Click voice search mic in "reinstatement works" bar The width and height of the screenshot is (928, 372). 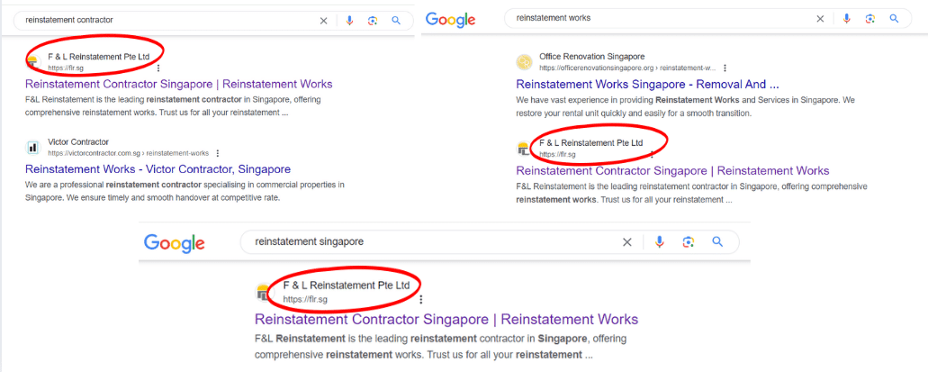pos(846,19)
